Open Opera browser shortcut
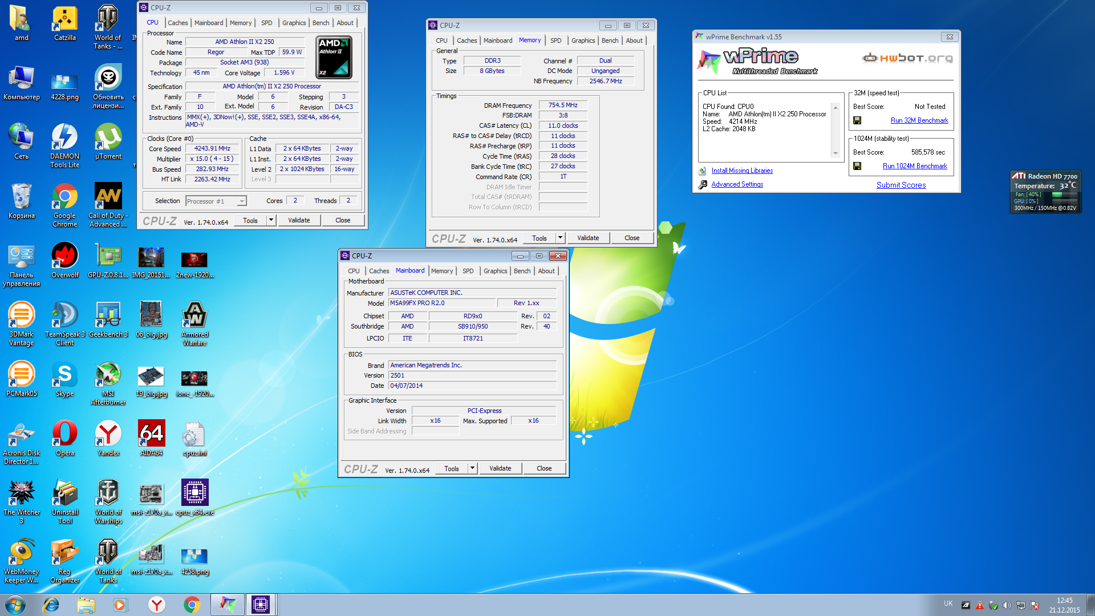Image resolution: width=1095 pixels, height=616 pixels. (x=65, y=439)
